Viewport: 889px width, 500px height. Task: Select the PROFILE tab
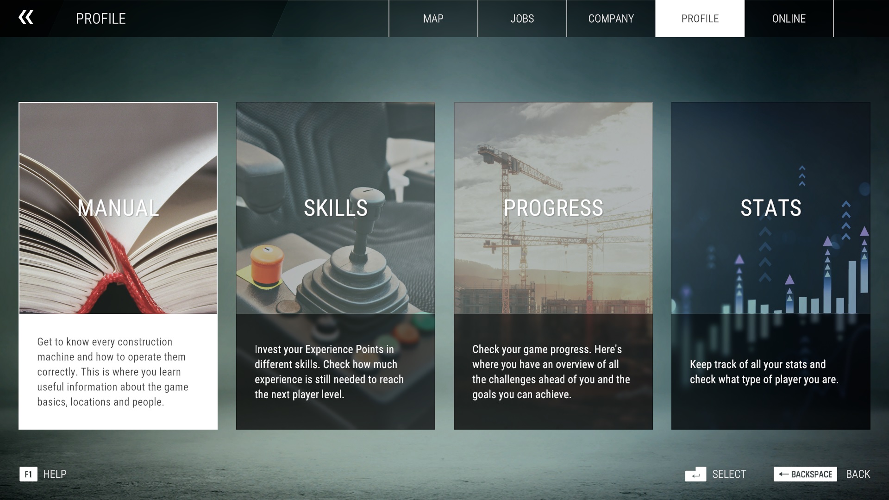coord(700,19)
